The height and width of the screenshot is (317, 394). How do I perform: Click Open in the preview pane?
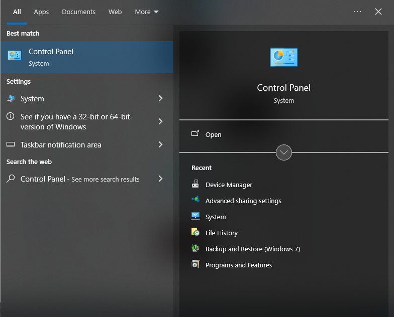point(213,134)
